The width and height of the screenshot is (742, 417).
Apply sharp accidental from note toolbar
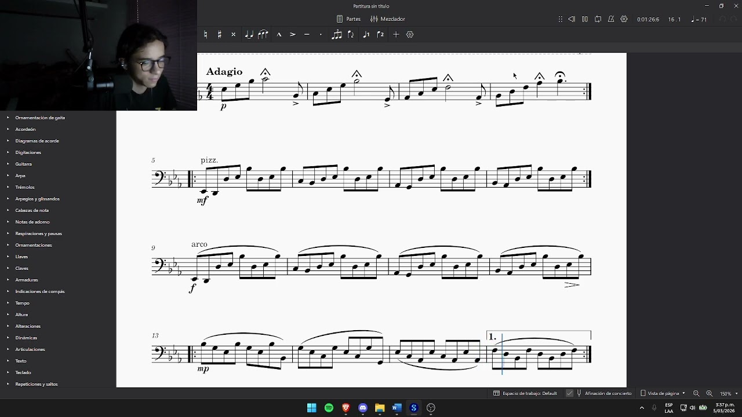click(219, 35)
